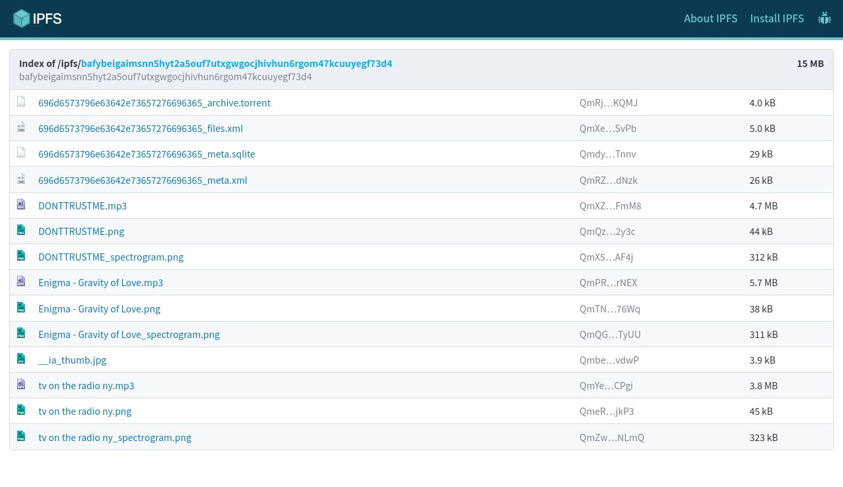The height and width of the screenshot is (487, 843).
Task: Click hash Qmbe…vdwP
Action: (609, 360)
